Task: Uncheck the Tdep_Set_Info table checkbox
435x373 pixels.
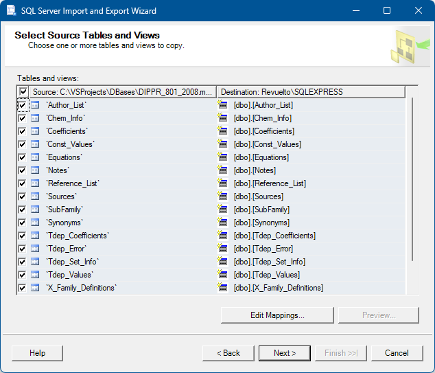Action: point(22,262)
